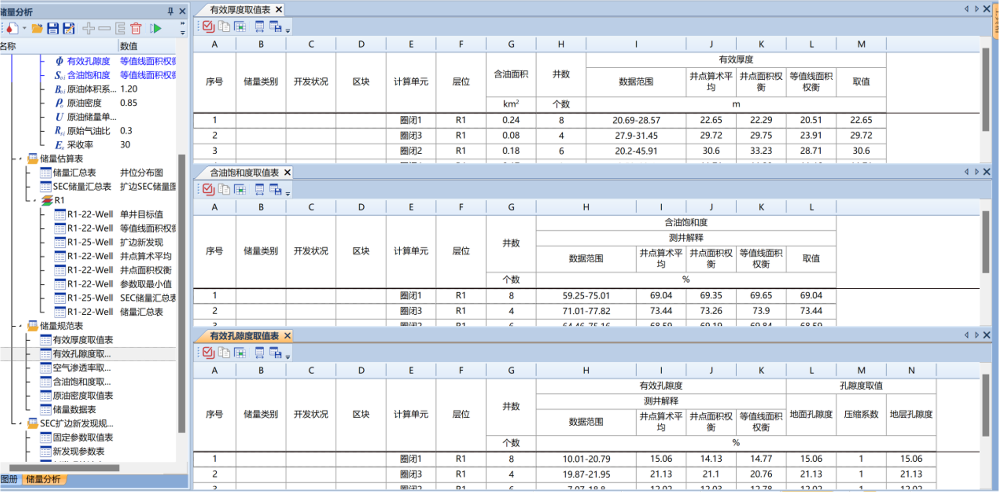Click export table icon in 含油饱和度取值表 toolbar

[276, 190]
